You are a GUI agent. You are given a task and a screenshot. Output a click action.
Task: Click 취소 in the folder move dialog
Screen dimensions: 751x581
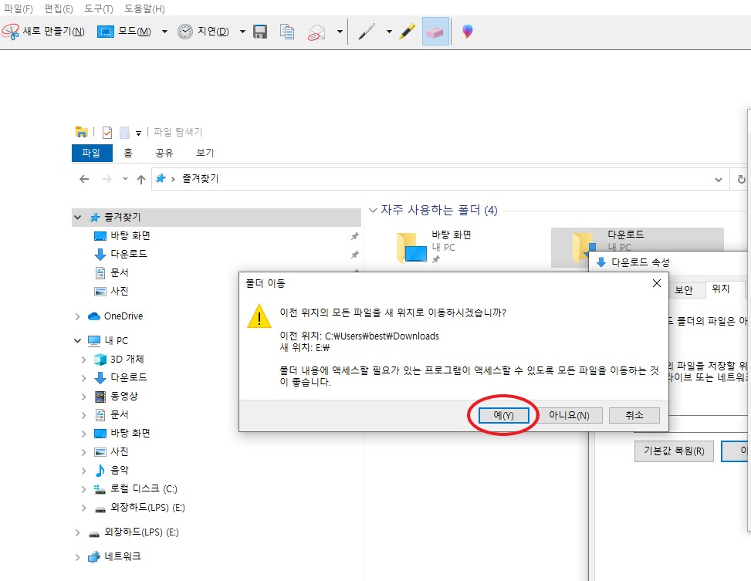634,415
